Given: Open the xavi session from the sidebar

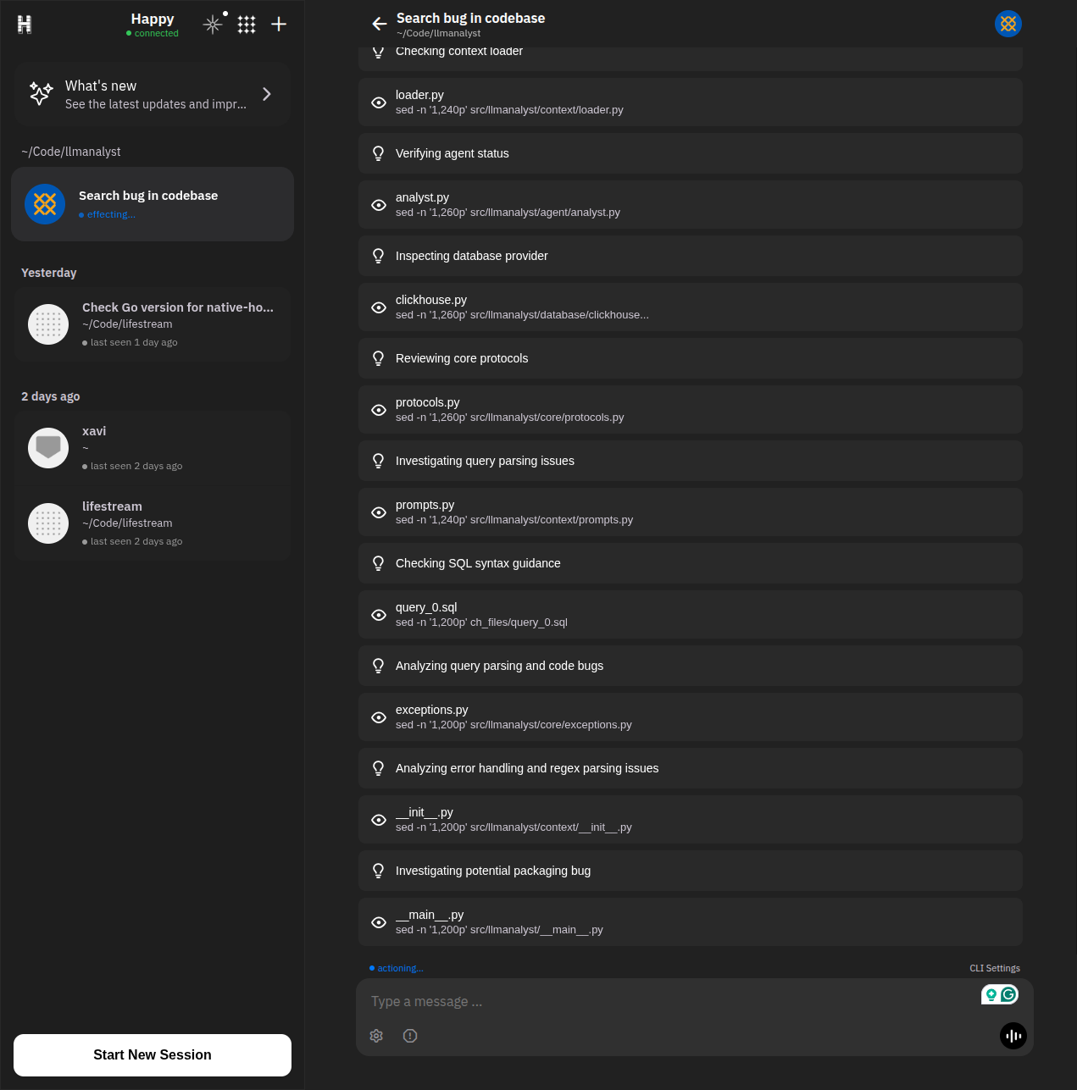Looking at the screenshot, I should 153,448.
